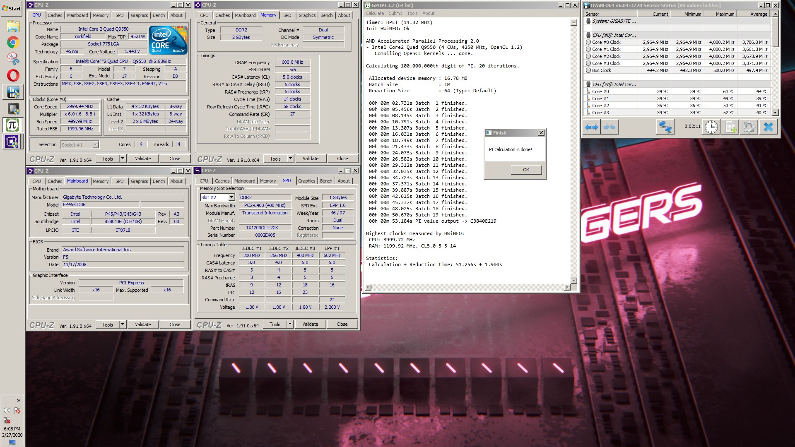The width and height of the screenshot is (795, 447).
Task: Launch Google Chrome from the taskbar
Action: 13,43
